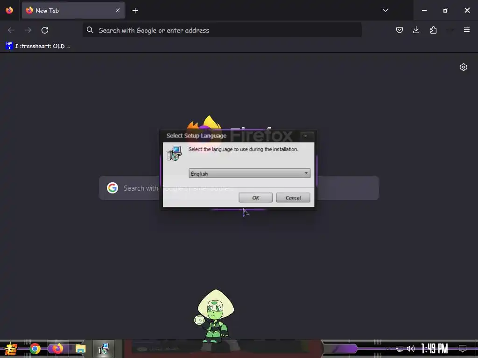The height and width of the screenshot is (358, 478).
Task: Switch to setup installer in taskbar
Action: [x=104, y=349]
